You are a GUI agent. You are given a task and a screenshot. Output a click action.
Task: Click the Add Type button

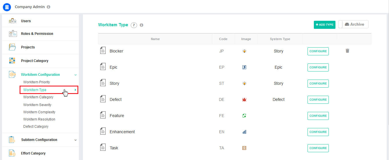pyautogui.click(x=325, y=25)
